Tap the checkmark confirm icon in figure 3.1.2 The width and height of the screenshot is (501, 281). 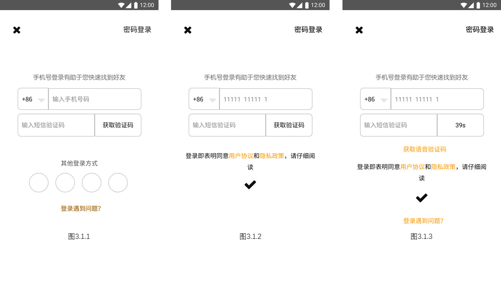click(x=250, y=185)
